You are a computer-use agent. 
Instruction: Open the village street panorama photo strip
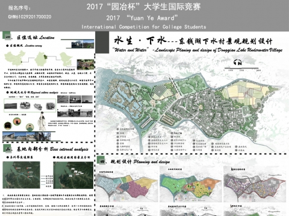(x=26, y=136)
